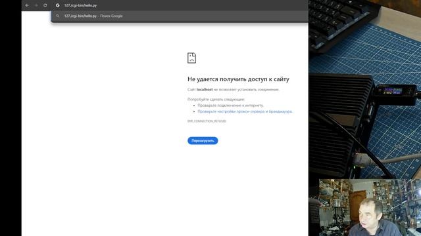Image resolution: width=421 pixels, height=236 pixels.
Task: Select the Google search suggestion row
Action: coord(180,16)
